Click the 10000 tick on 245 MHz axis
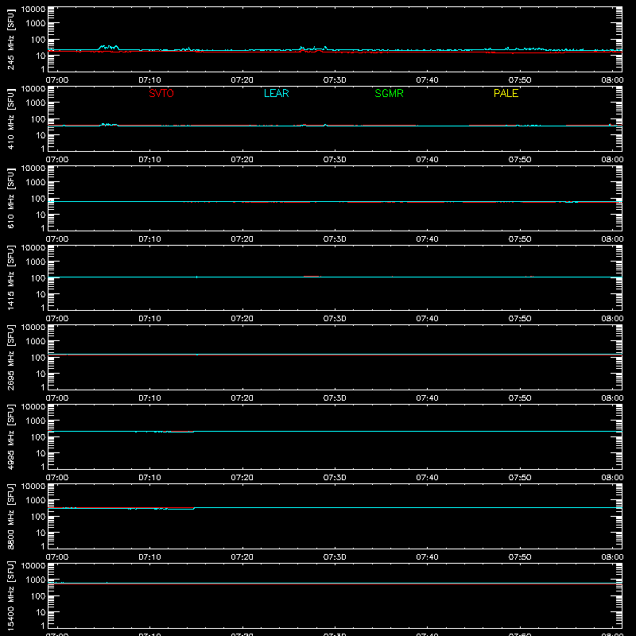This screenshot has height=636, width=636. tap(33, 10)
